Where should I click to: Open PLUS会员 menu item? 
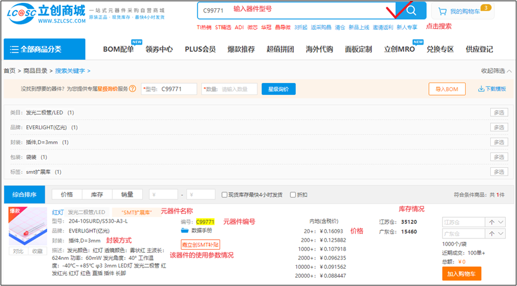(x=200, y=49)
